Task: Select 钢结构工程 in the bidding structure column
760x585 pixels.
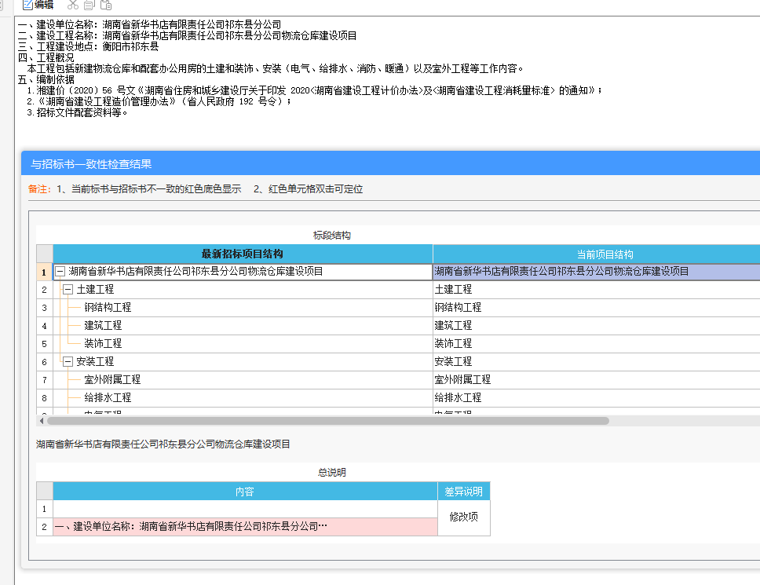Action: click(x=108, y=307)
